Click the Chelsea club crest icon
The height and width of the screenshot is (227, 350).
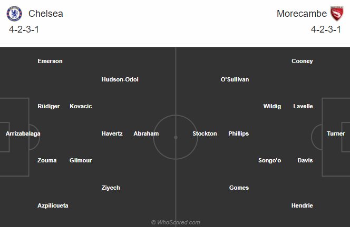(15, 14)
